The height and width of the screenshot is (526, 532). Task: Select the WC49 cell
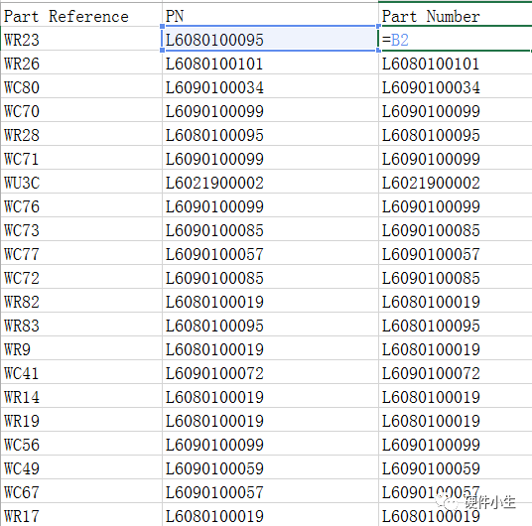(x=81, y=467)
